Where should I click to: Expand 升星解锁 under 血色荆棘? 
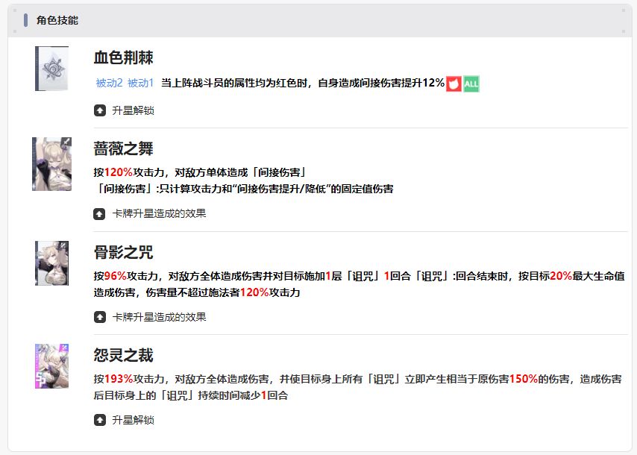point(133,110)
